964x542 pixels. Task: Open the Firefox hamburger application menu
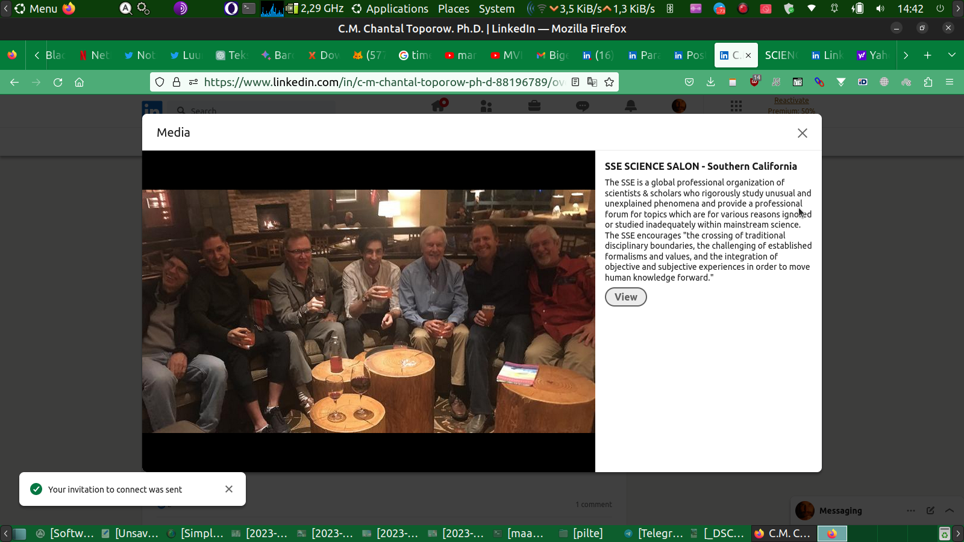point(950,82)
